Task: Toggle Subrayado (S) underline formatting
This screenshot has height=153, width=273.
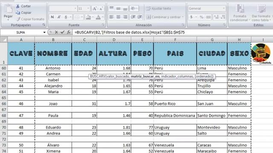Action: coord(66,17)
